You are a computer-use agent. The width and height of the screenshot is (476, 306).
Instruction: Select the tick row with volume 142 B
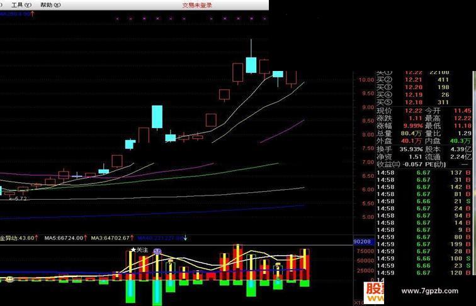click(x=424, y=187)
